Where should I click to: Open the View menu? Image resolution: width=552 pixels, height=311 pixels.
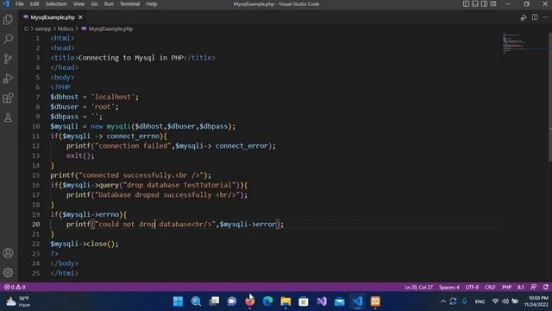78,3
